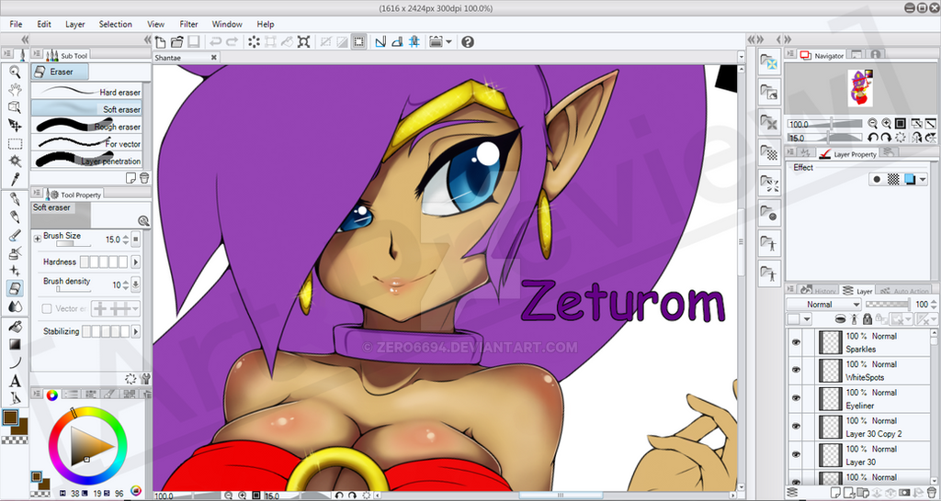Click the Redo arrow in command bar

coord(232,42)
